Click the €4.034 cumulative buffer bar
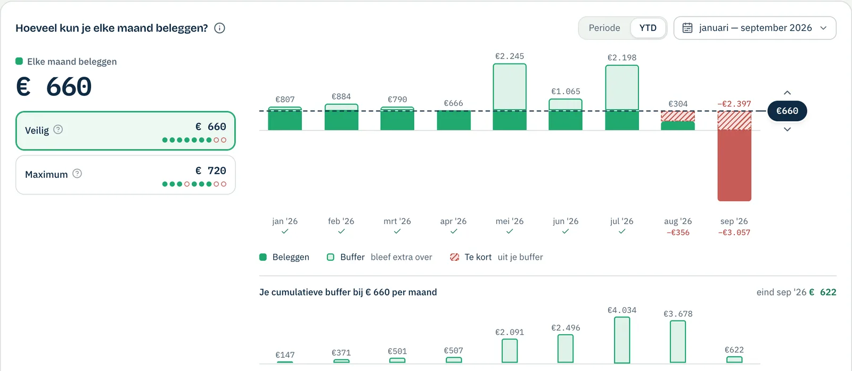 [622, 340]
